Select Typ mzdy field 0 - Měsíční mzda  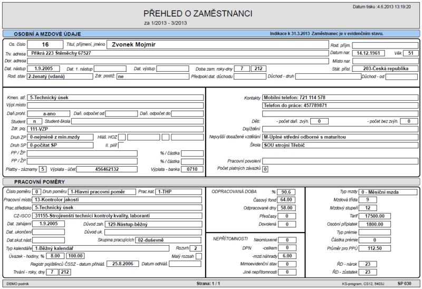coord(388,192)
